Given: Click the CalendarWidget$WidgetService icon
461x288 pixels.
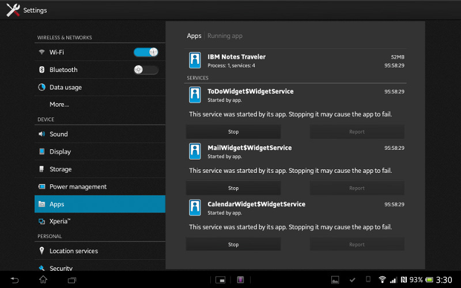Looking at the screenshot, I should click(195, 207).
